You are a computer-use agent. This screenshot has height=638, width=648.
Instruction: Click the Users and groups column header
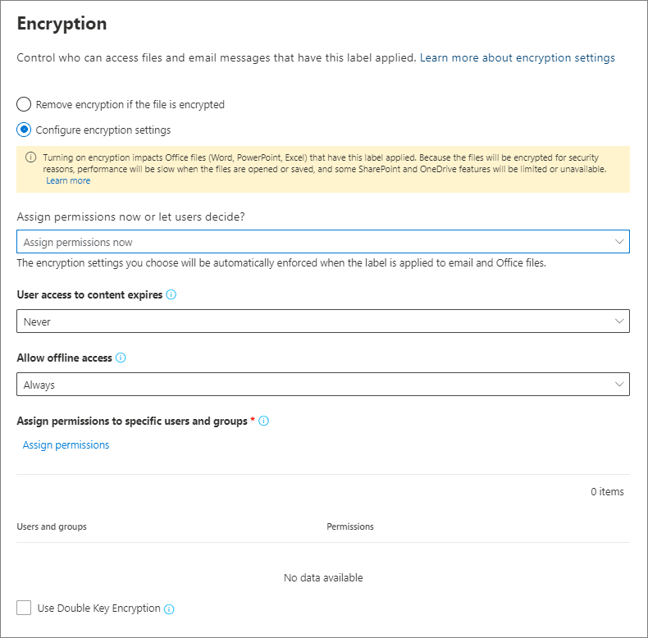pyautogui.click(x=52, y=526)
